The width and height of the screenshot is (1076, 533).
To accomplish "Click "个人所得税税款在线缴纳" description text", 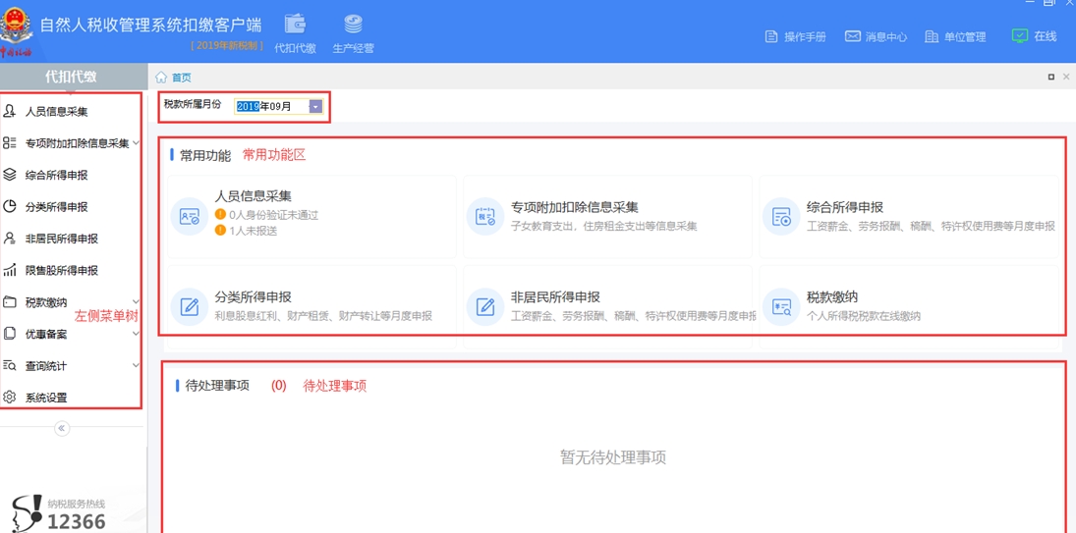I will coord(864,316).
